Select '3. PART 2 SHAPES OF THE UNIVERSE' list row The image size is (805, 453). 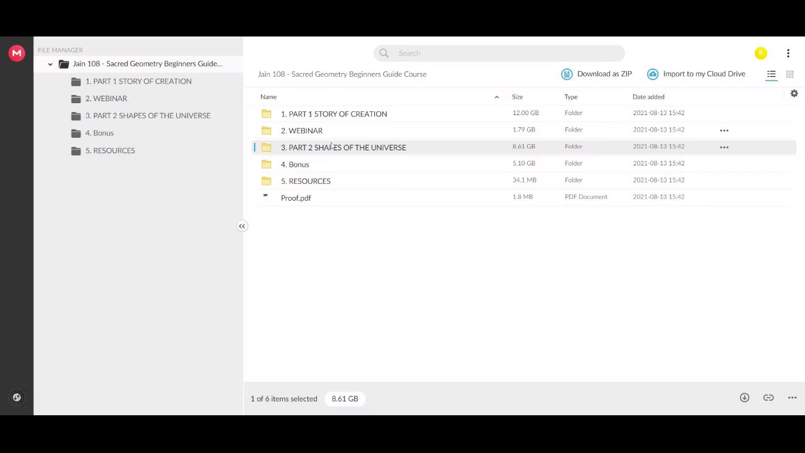click(x=525, y=147)
